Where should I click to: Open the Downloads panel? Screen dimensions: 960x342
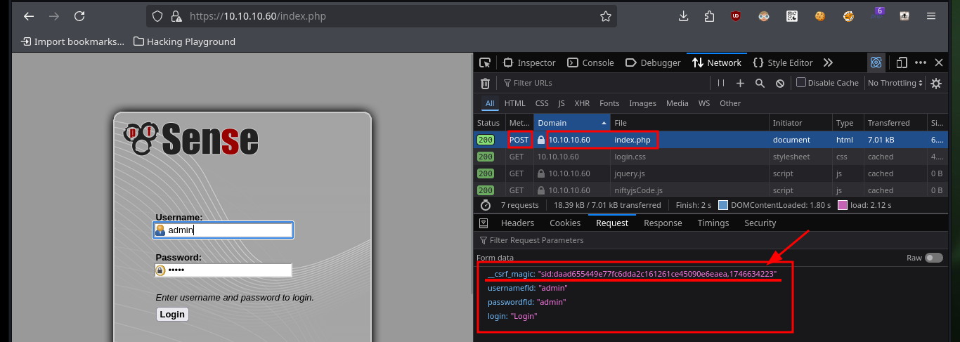683,16
